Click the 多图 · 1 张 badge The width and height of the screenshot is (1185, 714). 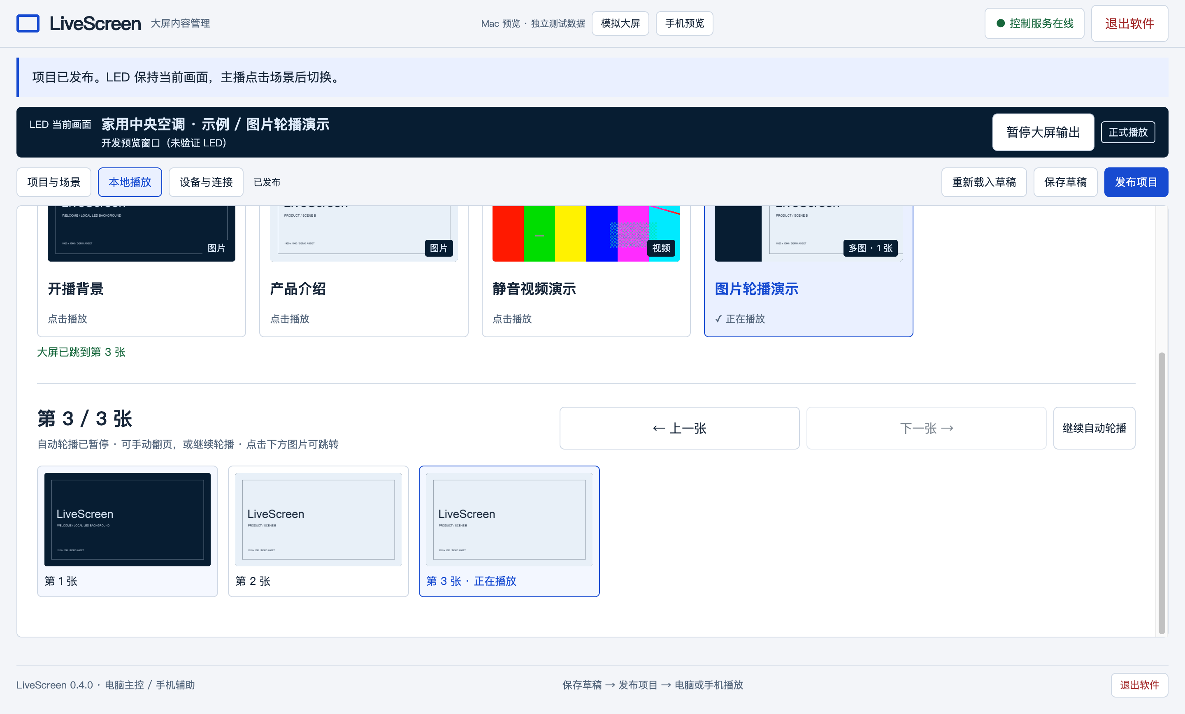[x=870, y=248]
